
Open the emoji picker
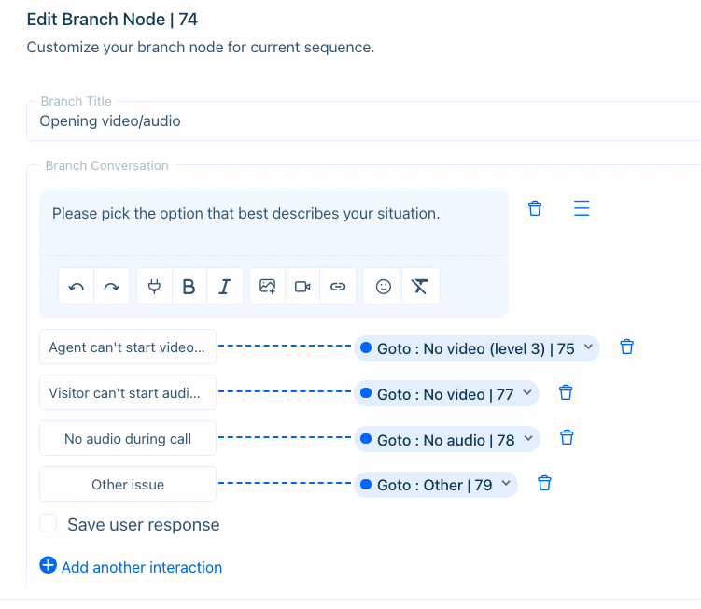click(383, 287)
